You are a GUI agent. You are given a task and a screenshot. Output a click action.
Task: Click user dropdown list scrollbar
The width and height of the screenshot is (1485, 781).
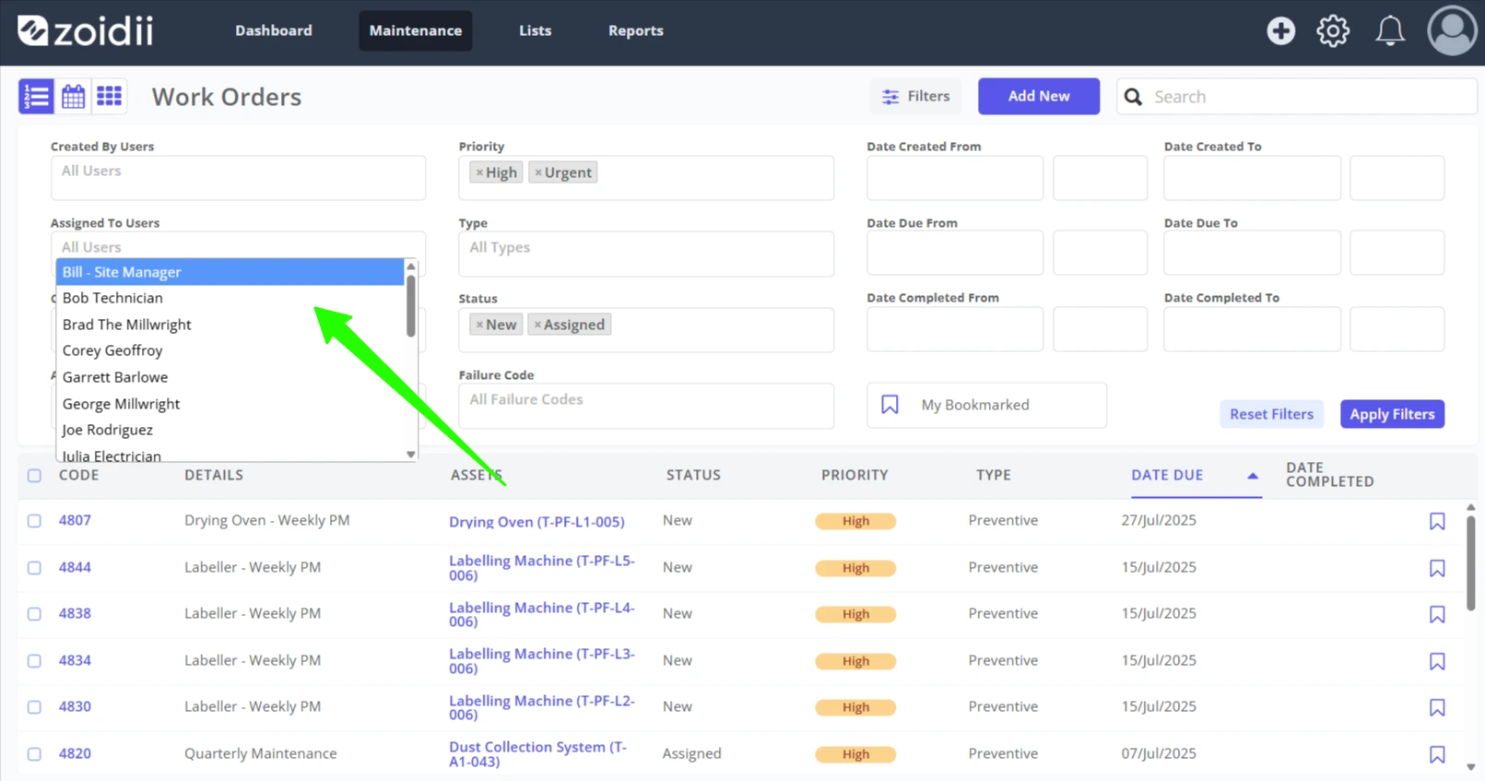tap(411, 306)
